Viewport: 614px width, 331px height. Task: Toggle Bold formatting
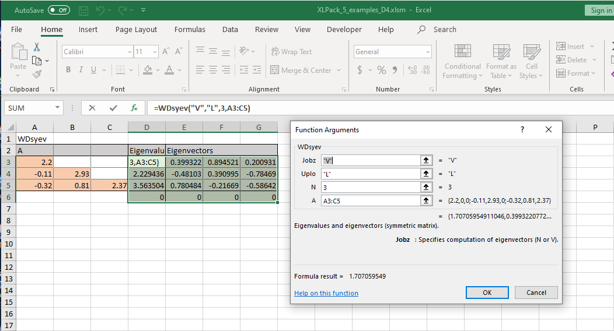[x=68, y=69]
